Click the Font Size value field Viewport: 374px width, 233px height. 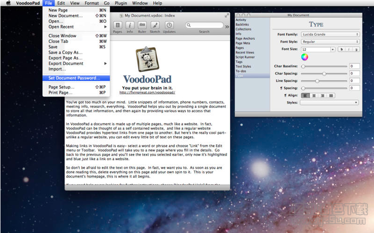tap(316, 49)
